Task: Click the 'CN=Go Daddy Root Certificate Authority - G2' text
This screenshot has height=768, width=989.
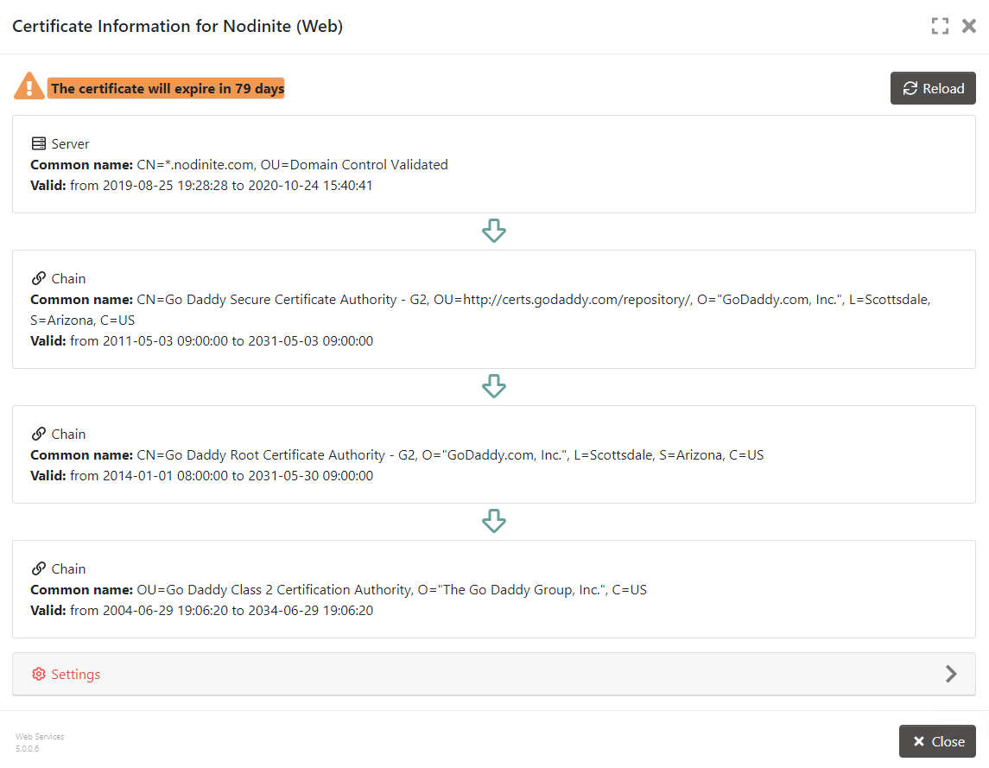Action: (276, 455)
